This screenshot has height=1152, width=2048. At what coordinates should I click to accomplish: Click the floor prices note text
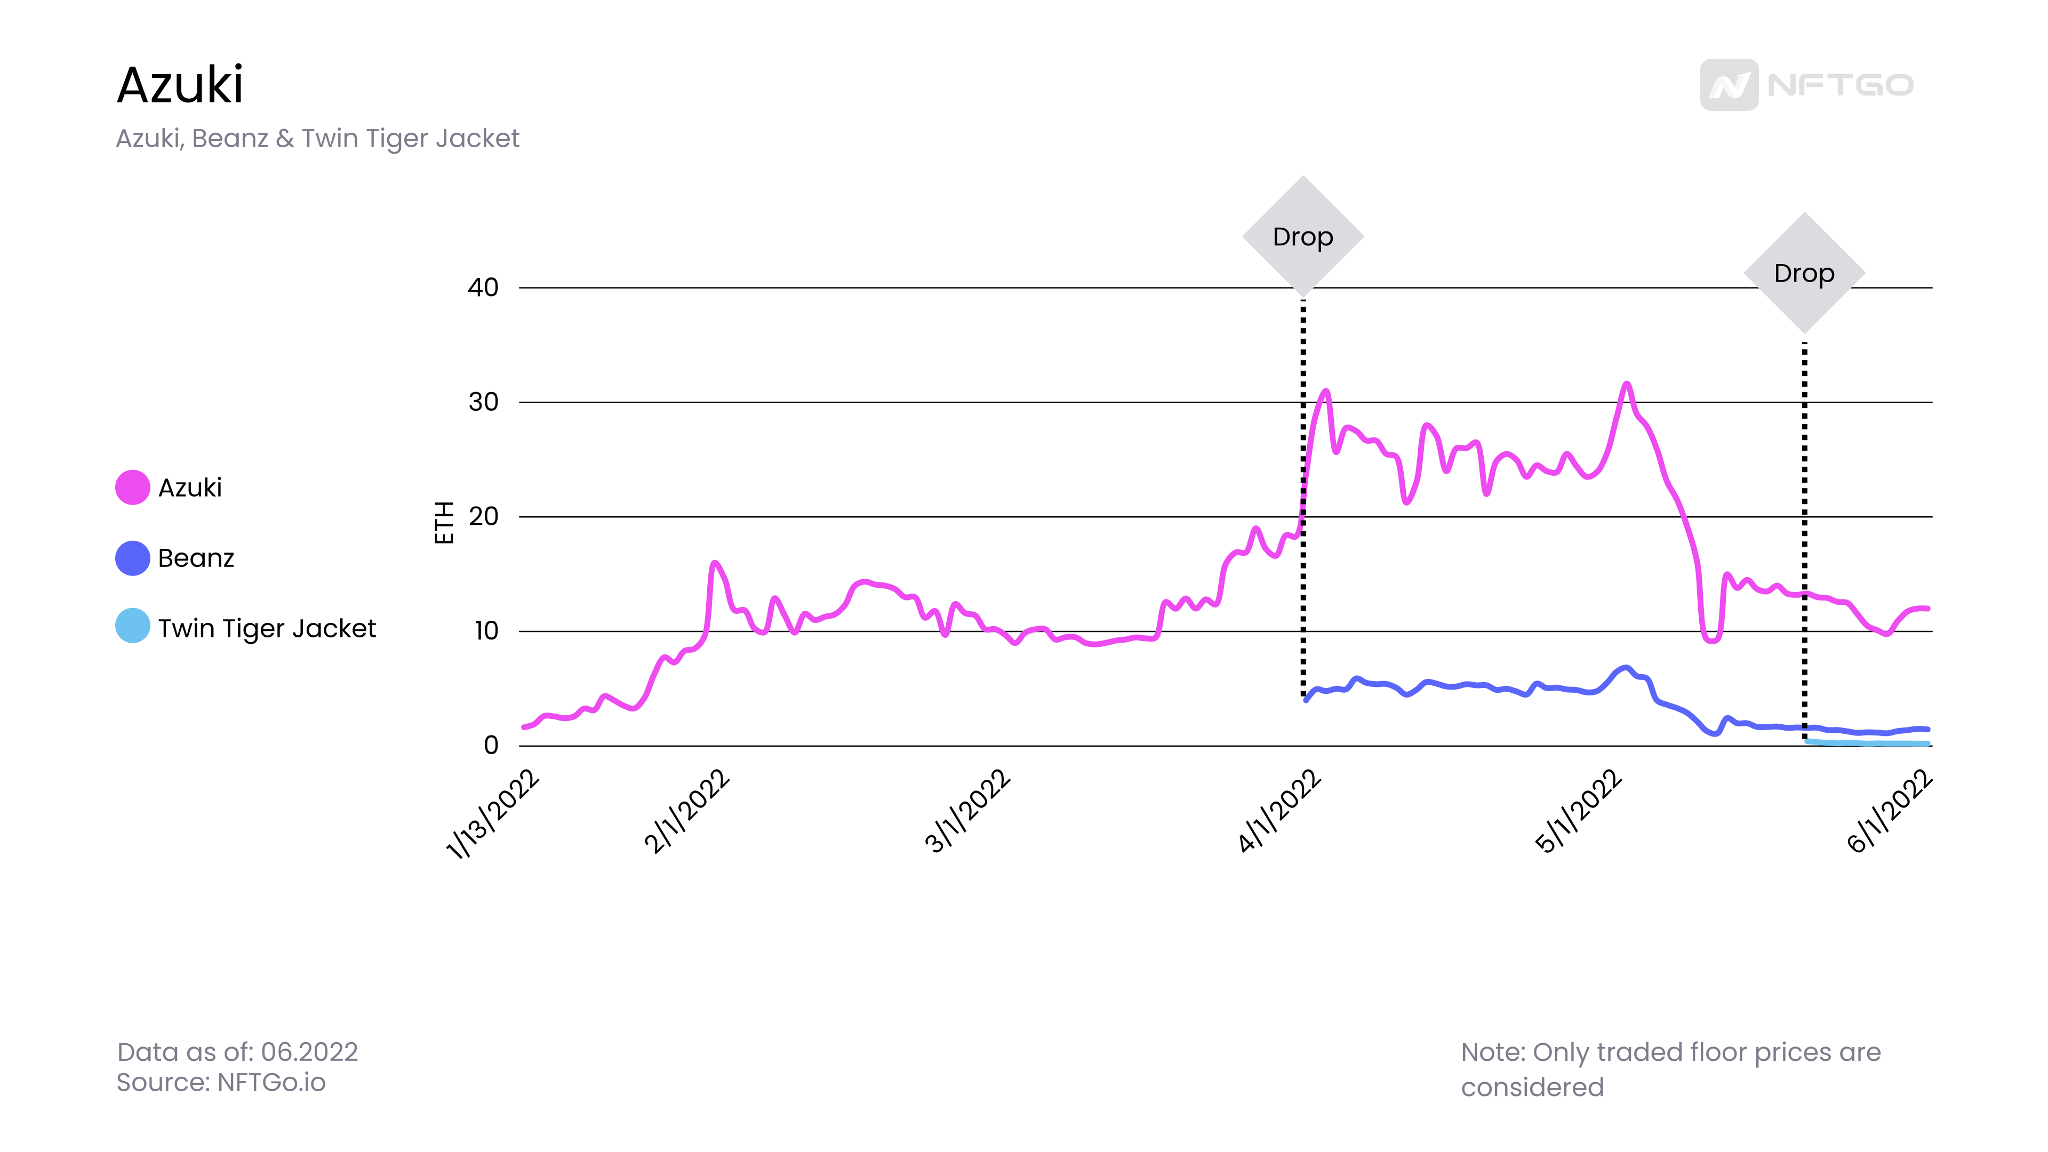click(1671, 1069)
